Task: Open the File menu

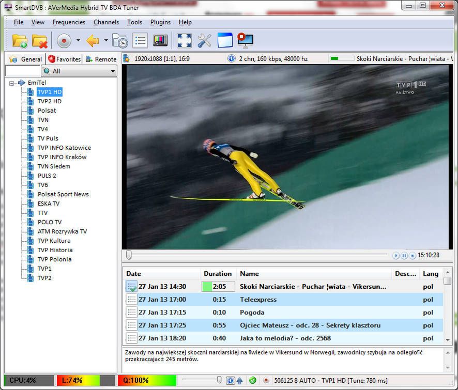Action: (19, 22)
